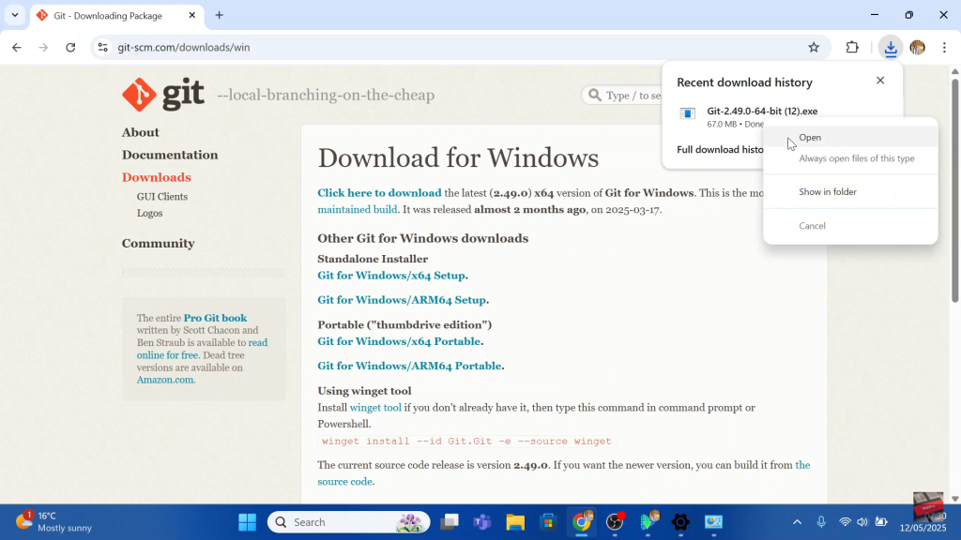The image size is (961, 540).
Task: Choose Show in folder
Action: (850, 191)
